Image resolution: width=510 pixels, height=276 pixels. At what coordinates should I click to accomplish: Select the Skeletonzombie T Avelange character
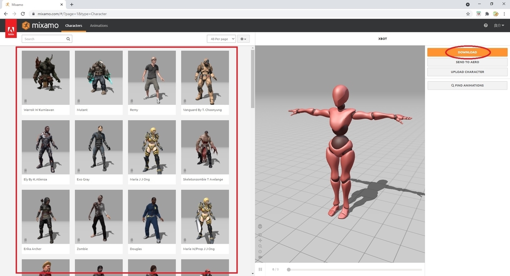pos(205,152)
